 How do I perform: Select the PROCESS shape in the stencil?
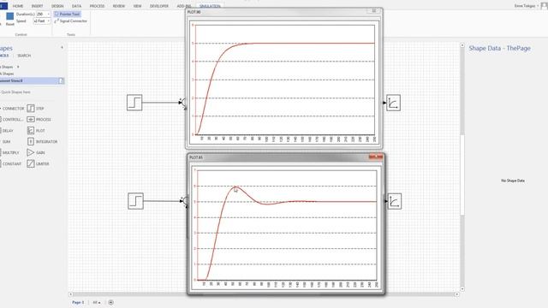39,120
